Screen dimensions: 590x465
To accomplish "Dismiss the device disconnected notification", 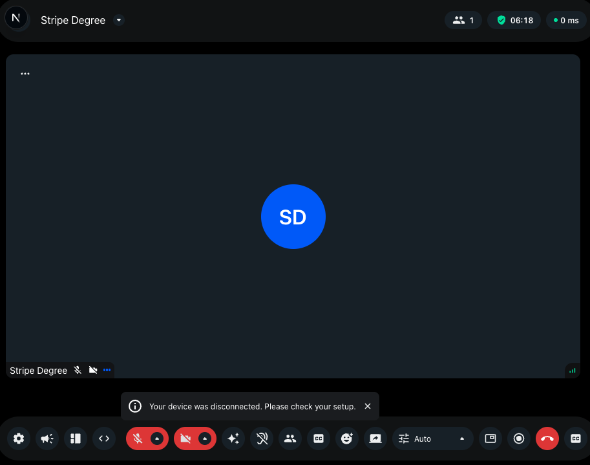I will [368, 406].
